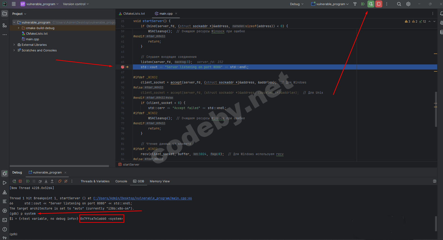Click the main.cpp:66 file path link
443x240 pixels.
(x=142, y=198)
